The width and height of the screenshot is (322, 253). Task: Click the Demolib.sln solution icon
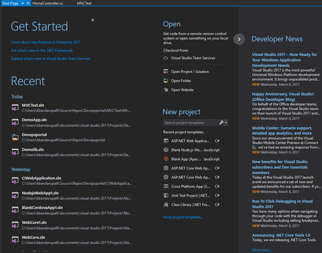click(x=15, y=152)
